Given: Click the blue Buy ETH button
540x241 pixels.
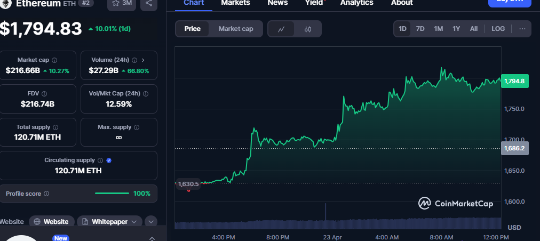Looking at the screenshot, I should click(510, 3).
